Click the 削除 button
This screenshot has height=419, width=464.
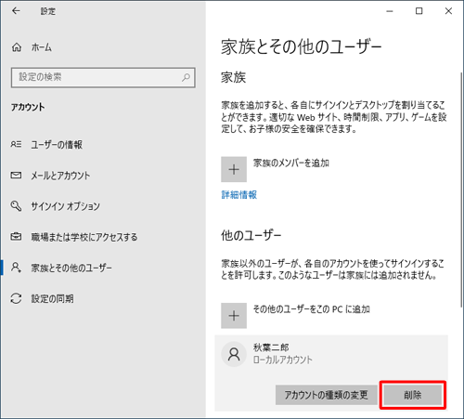[413, 395]
